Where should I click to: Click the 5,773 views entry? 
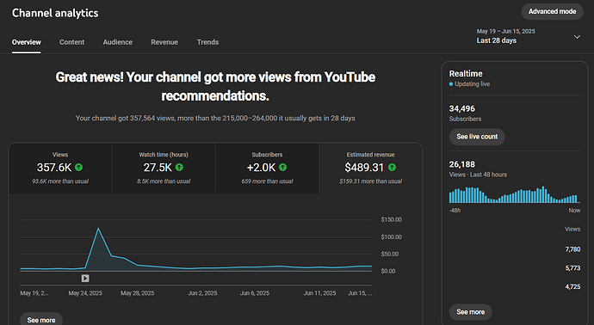coord(572,268)
